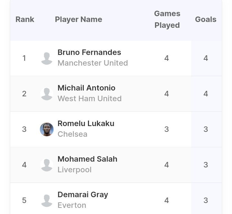Sort table by Rank column header
Viewport: 232px width, 214px height.
25,19
